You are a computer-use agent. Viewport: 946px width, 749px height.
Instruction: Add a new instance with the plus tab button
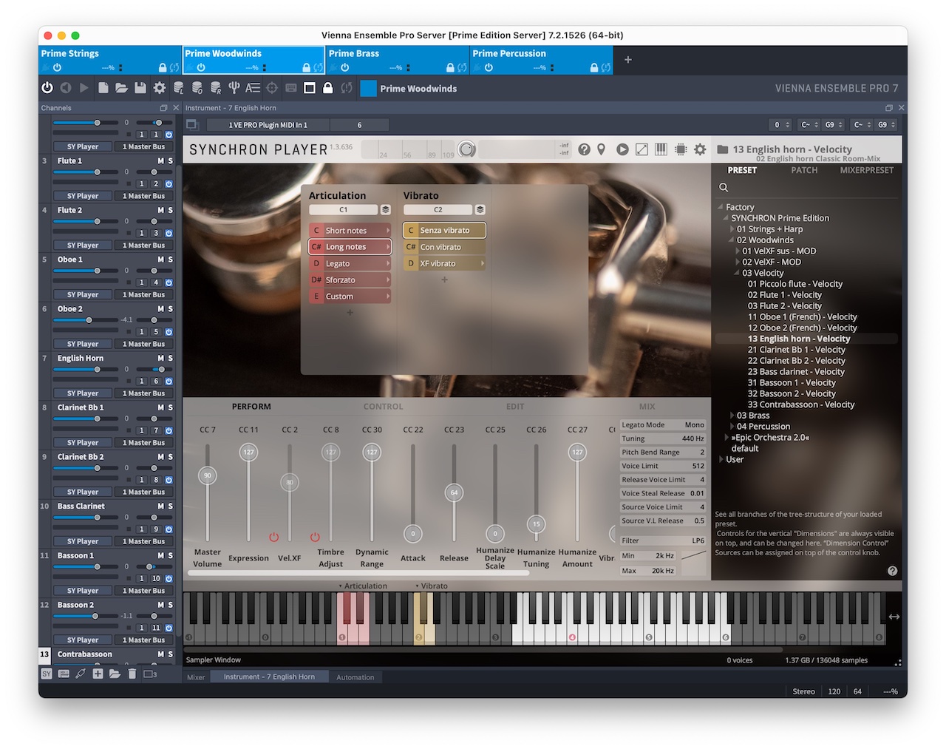click(x=628, y=60)
